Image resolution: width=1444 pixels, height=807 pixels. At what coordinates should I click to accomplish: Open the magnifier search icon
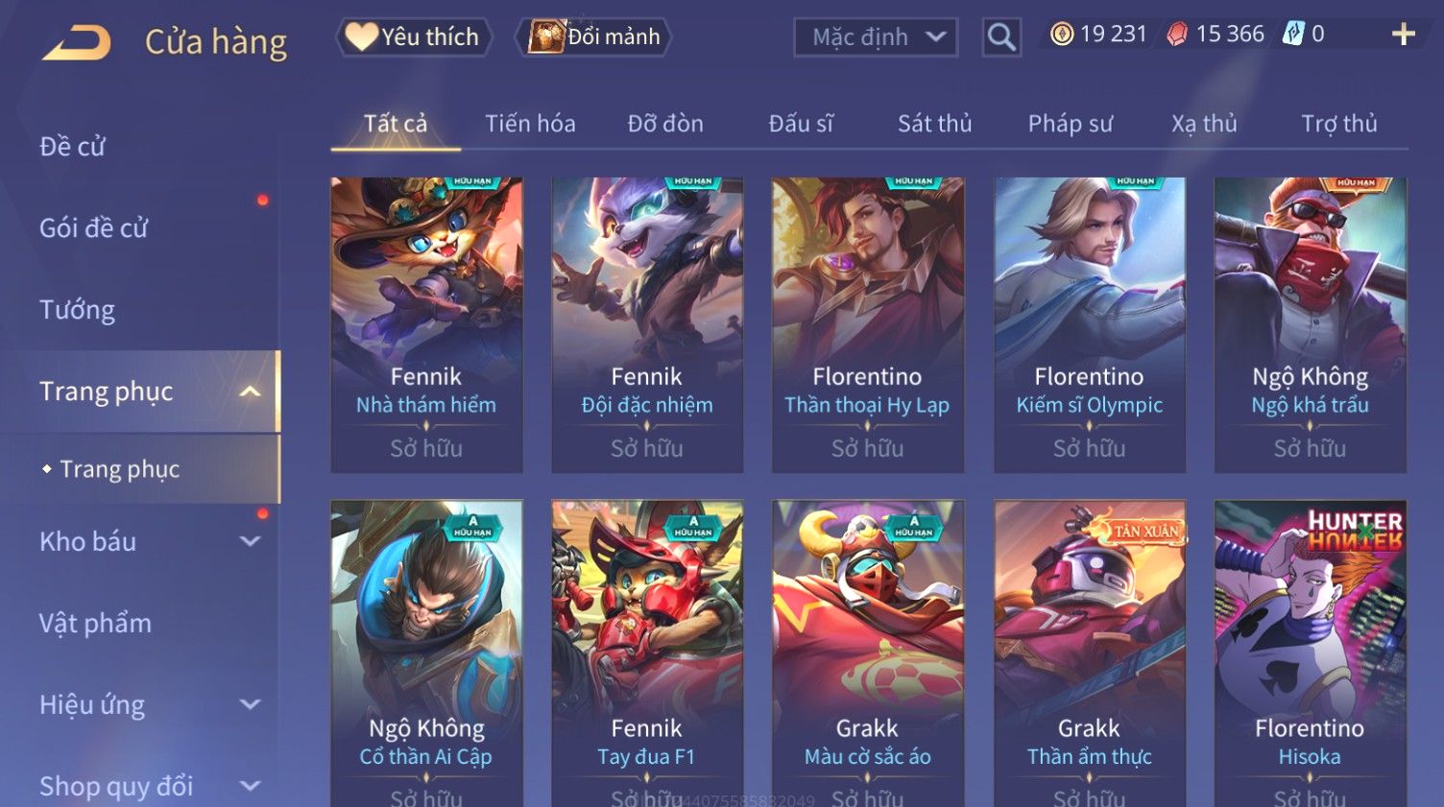(1000, 37)
